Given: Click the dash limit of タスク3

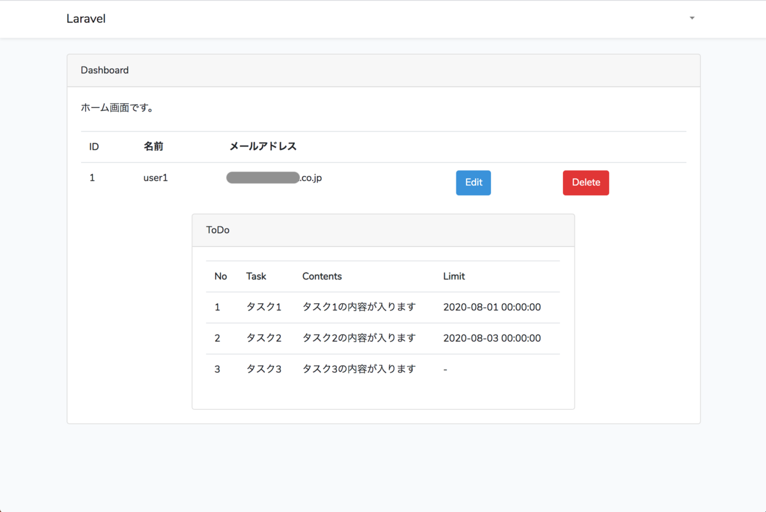Looking at the screenshot, I should click(445, 370).
